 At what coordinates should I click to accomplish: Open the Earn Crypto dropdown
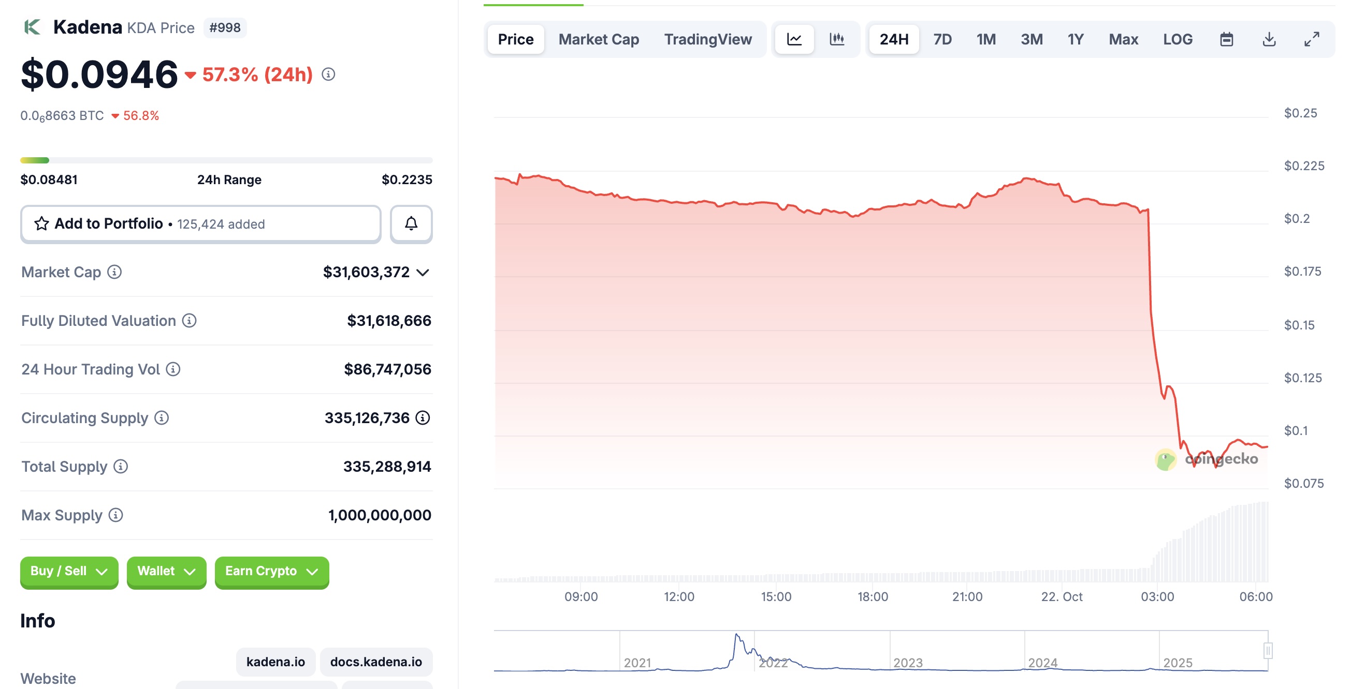271,571
